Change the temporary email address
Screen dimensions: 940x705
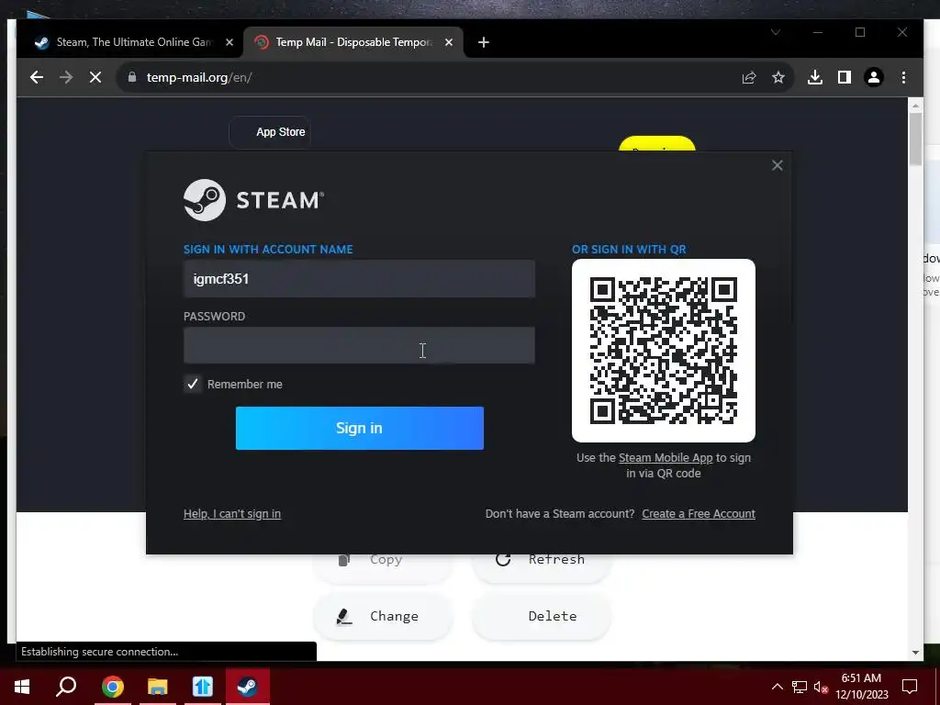coord(382,616)
